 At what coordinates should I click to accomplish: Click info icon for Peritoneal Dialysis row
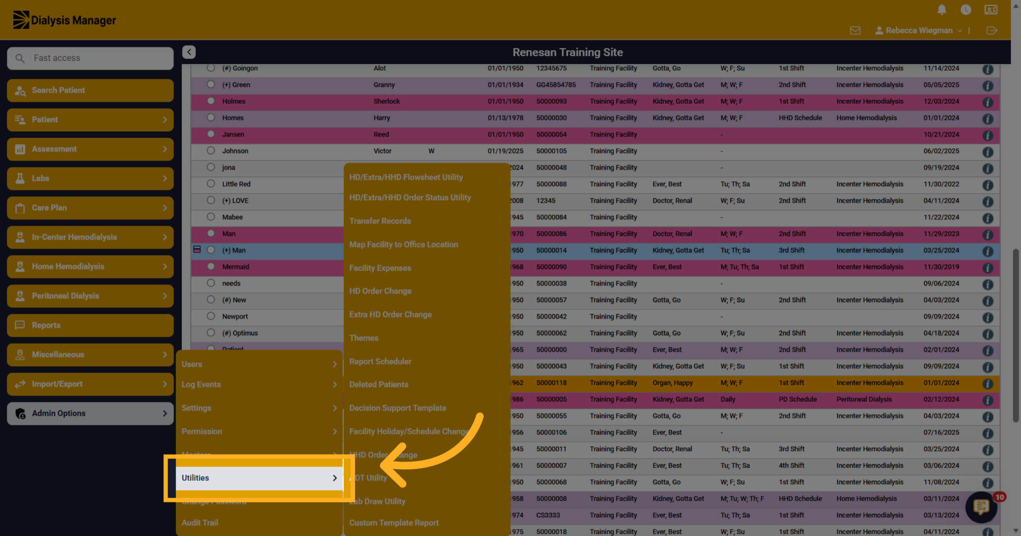pos(988,401)
